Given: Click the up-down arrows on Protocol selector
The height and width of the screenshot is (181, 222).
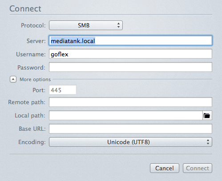Looking at the screenshot, I should [118, 25].
